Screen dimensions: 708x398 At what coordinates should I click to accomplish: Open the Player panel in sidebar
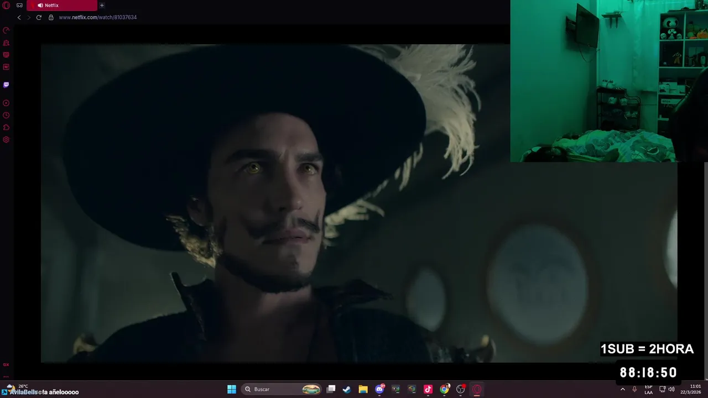coord(6,103)
